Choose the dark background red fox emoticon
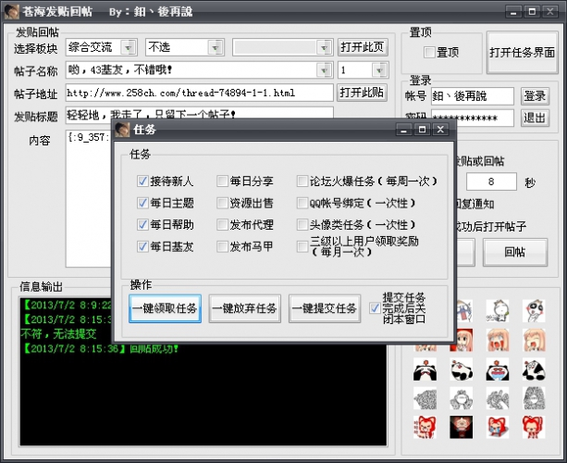The height and width of the screenshot is (463, 567). (x=462, y=428)
